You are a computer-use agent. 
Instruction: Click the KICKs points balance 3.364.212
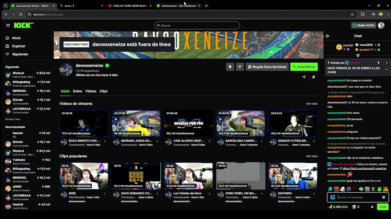tap(338, 207)
